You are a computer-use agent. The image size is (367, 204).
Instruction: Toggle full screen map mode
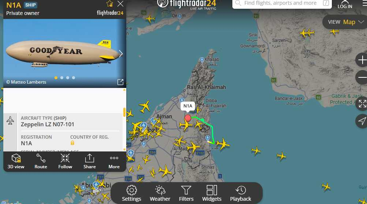(x=362, y=104)
